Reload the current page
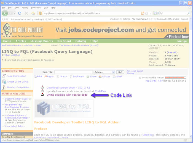Screen dimensions: 193x143 pyautogui.click(x=20, y=13)
